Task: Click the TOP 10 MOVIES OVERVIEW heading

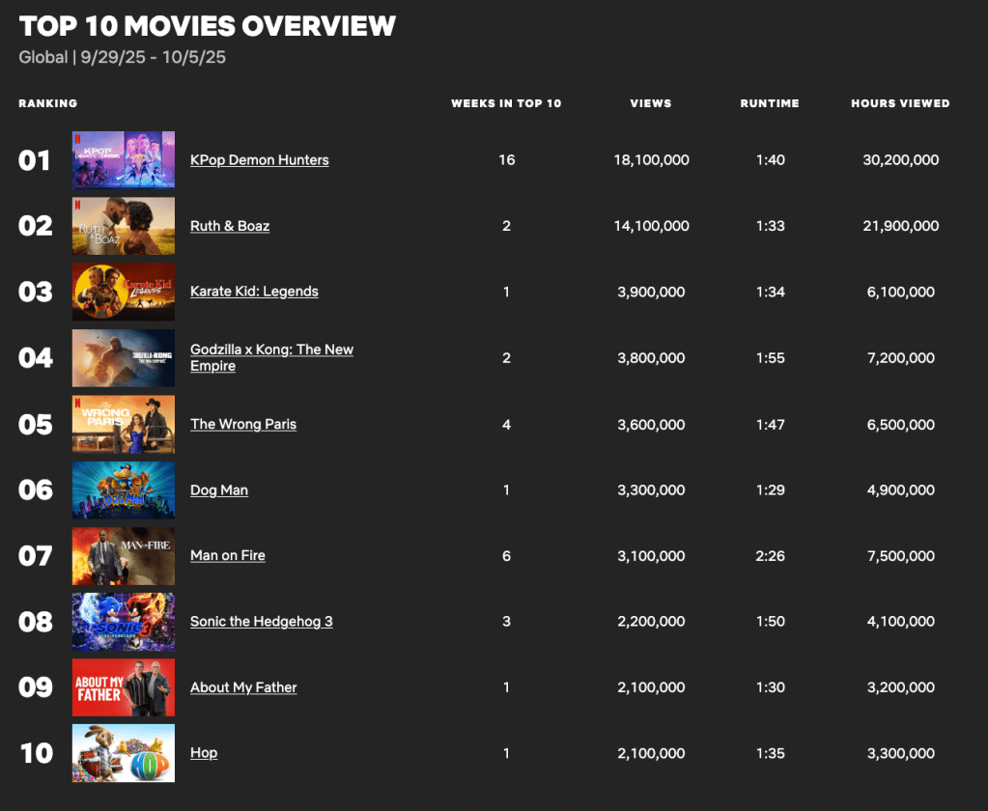Action: click(208, 26)
